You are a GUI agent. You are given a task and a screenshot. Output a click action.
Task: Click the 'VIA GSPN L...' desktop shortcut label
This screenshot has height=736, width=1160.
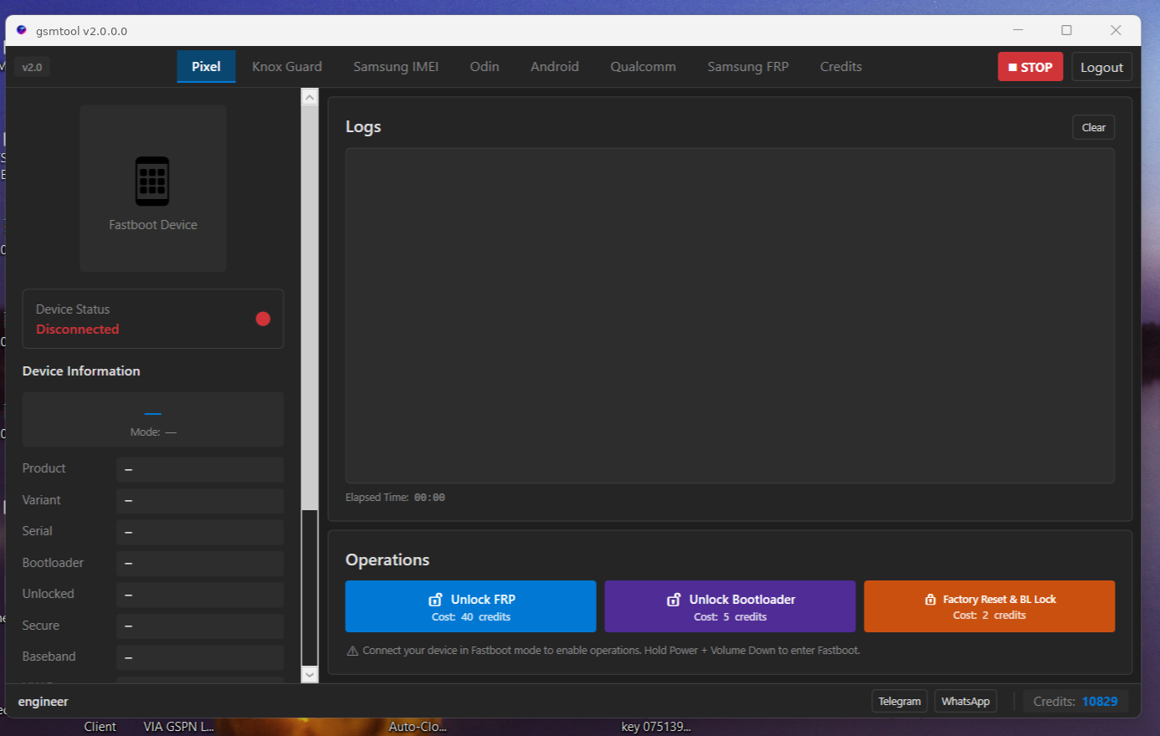tap(179, 727)
